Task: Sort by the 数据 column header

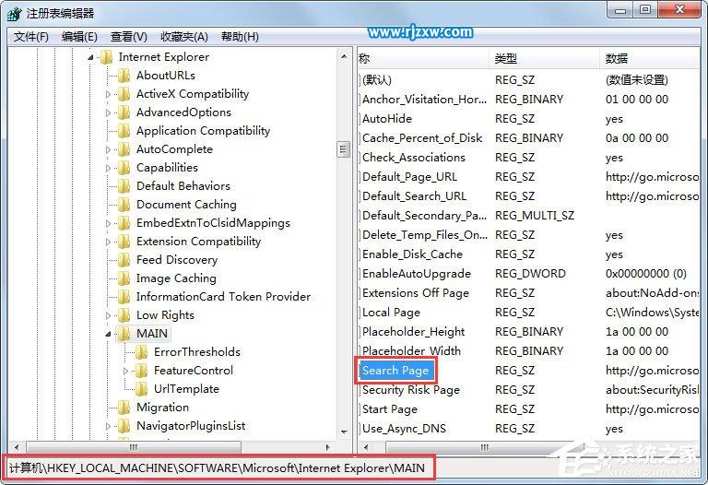Action: [x=650, y=58]
